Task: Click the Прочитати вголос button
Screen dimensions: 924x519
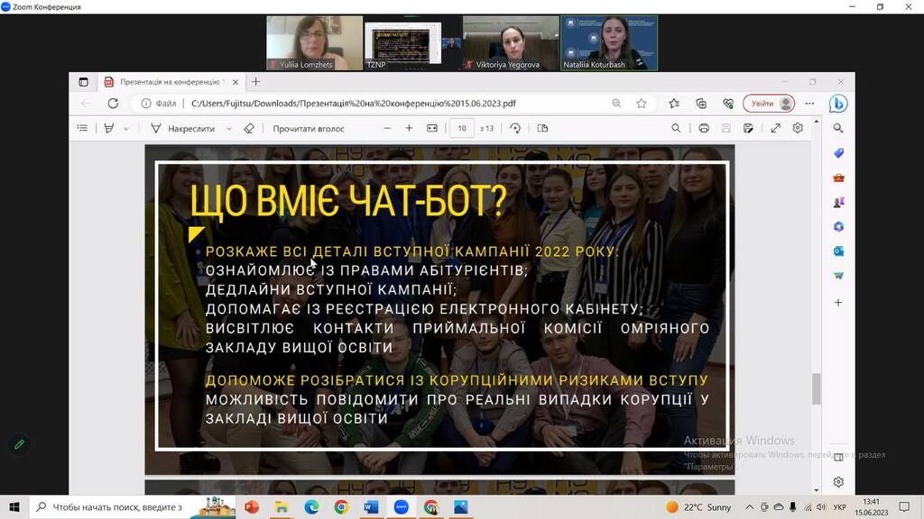Action: click(309, 129)
